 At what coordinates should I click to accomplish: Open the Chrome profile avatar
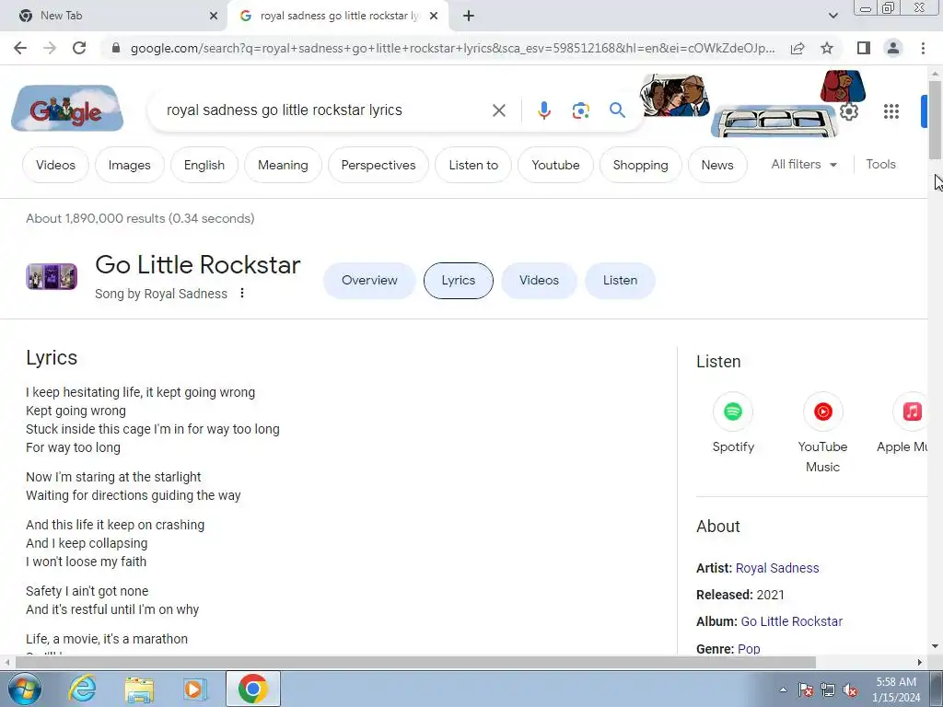coord(893,48)
